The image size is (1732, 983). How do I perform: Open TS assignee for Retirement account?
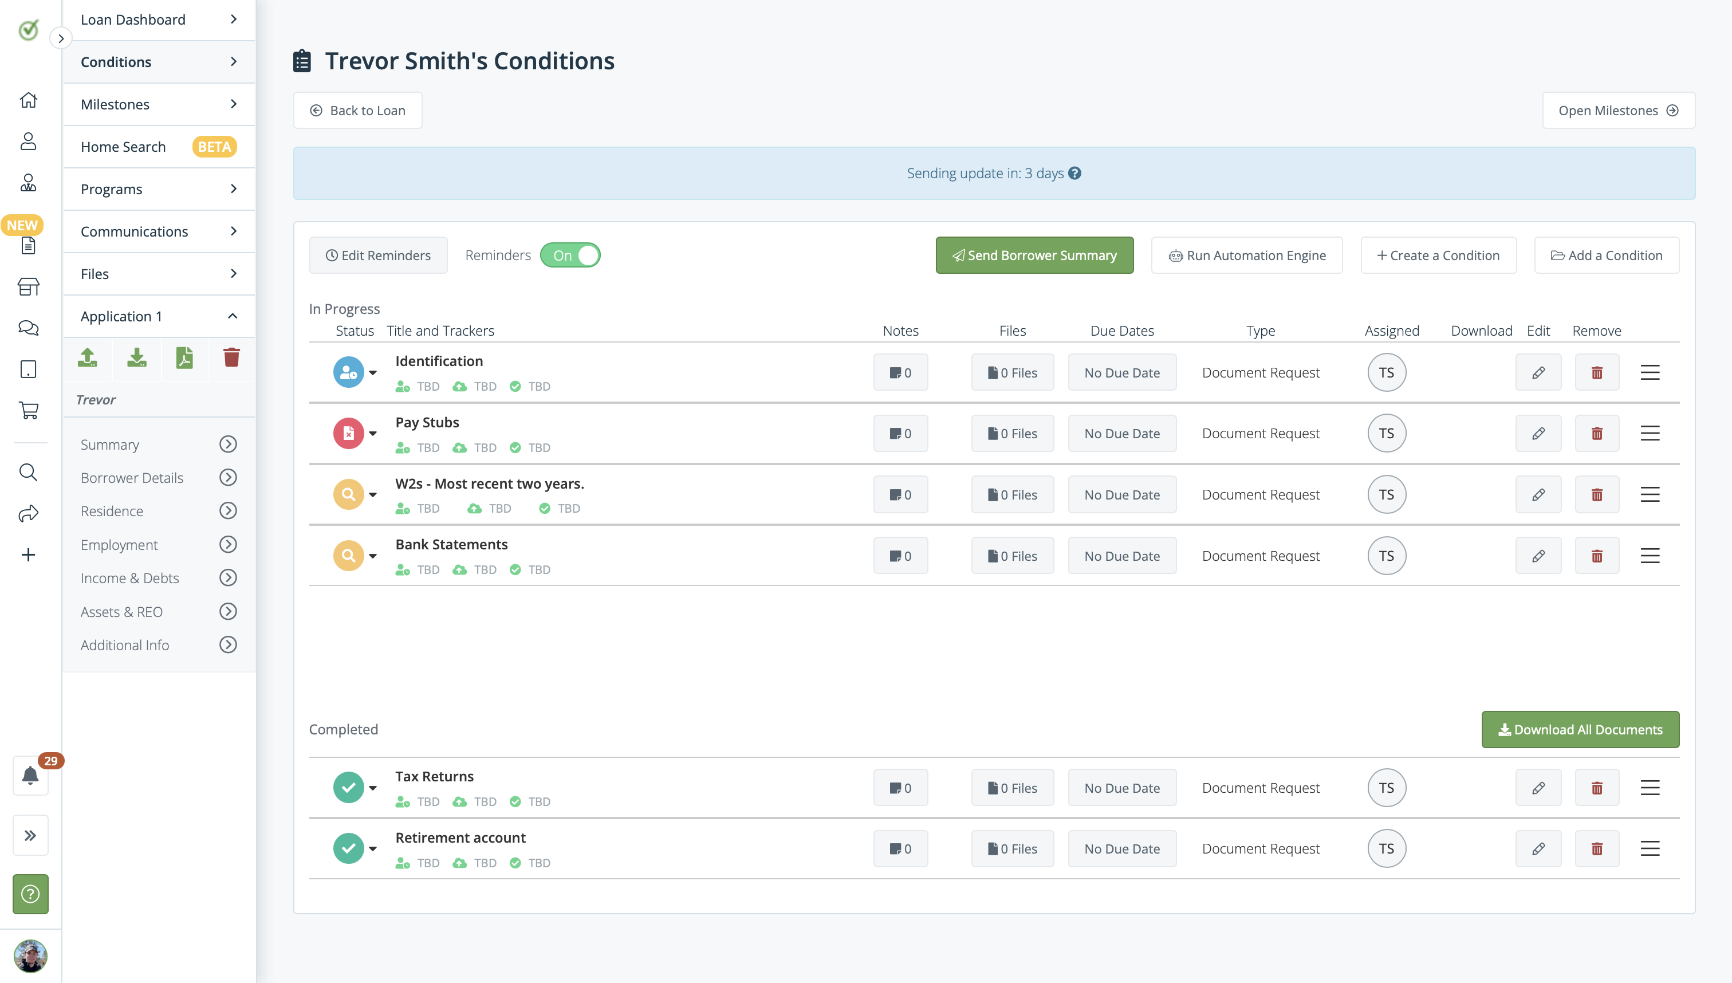[1387, 848]
